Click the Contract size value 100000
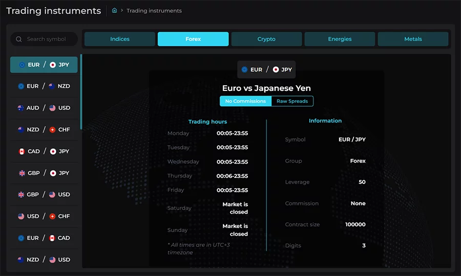This screenshot has width=461, height=276. click(355, 224)
